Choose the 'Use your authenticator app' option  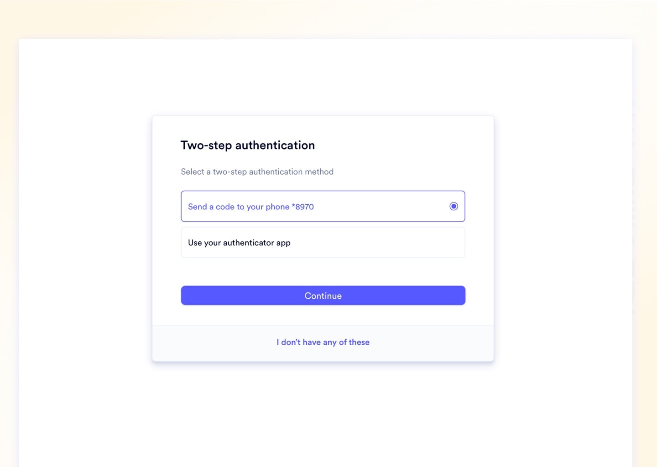pos(323,242)
